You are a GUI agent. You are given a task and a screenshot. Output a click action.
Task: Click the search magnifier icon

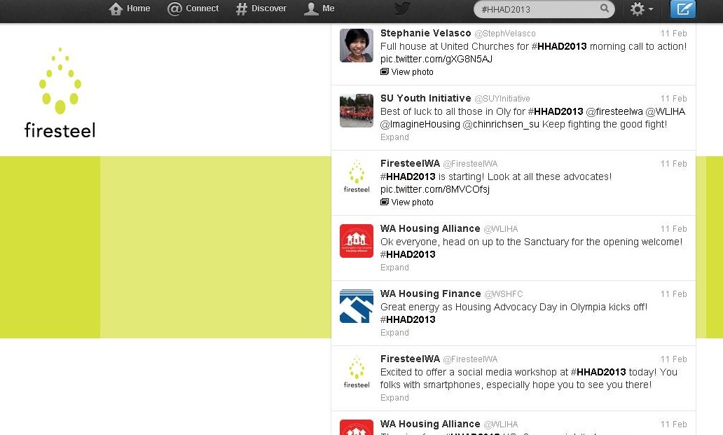(x=605, y=9)
